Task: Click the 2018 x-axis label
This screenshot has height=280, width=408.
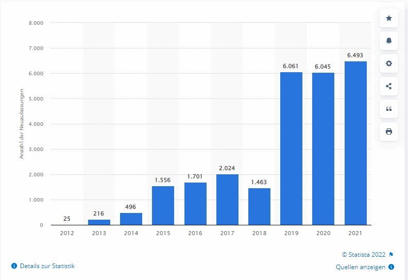Action: click(259, 233)
